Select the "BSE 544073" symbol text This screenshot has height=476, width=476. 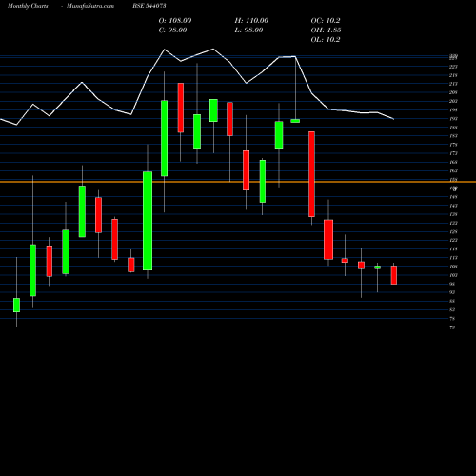point(149,6)
